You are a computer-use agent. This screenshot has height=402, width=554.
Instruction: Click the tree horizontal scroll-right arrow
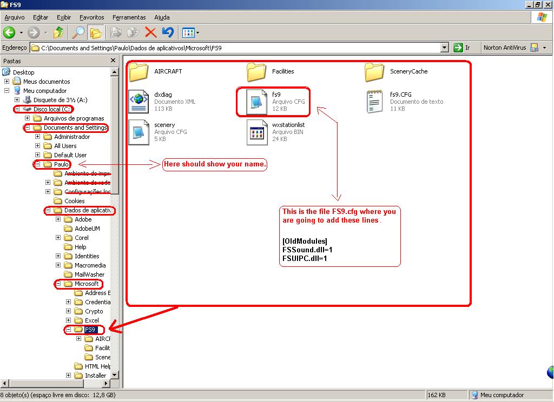tap(106, 383)
